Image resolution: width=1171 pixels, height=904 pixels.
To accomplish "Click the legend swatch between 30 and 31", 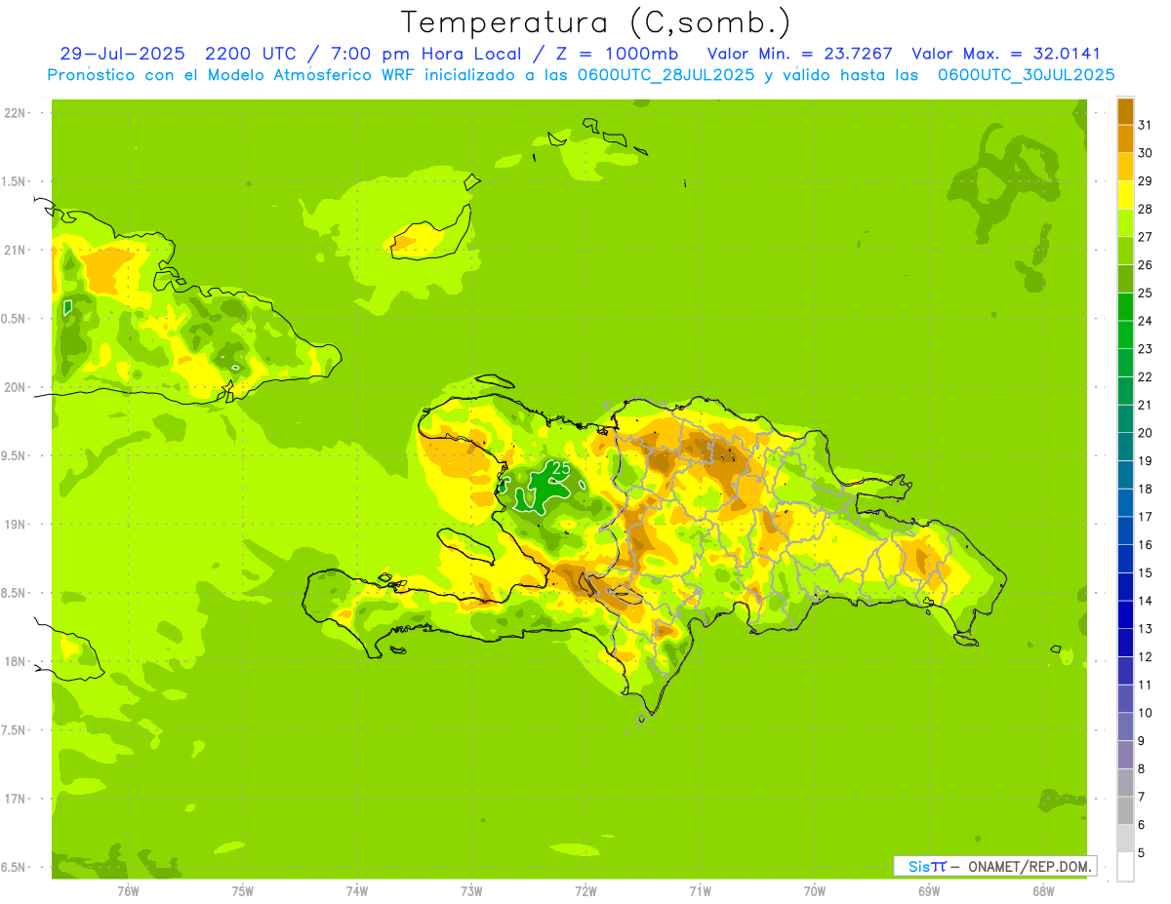I will click(x=1125, y=138).
